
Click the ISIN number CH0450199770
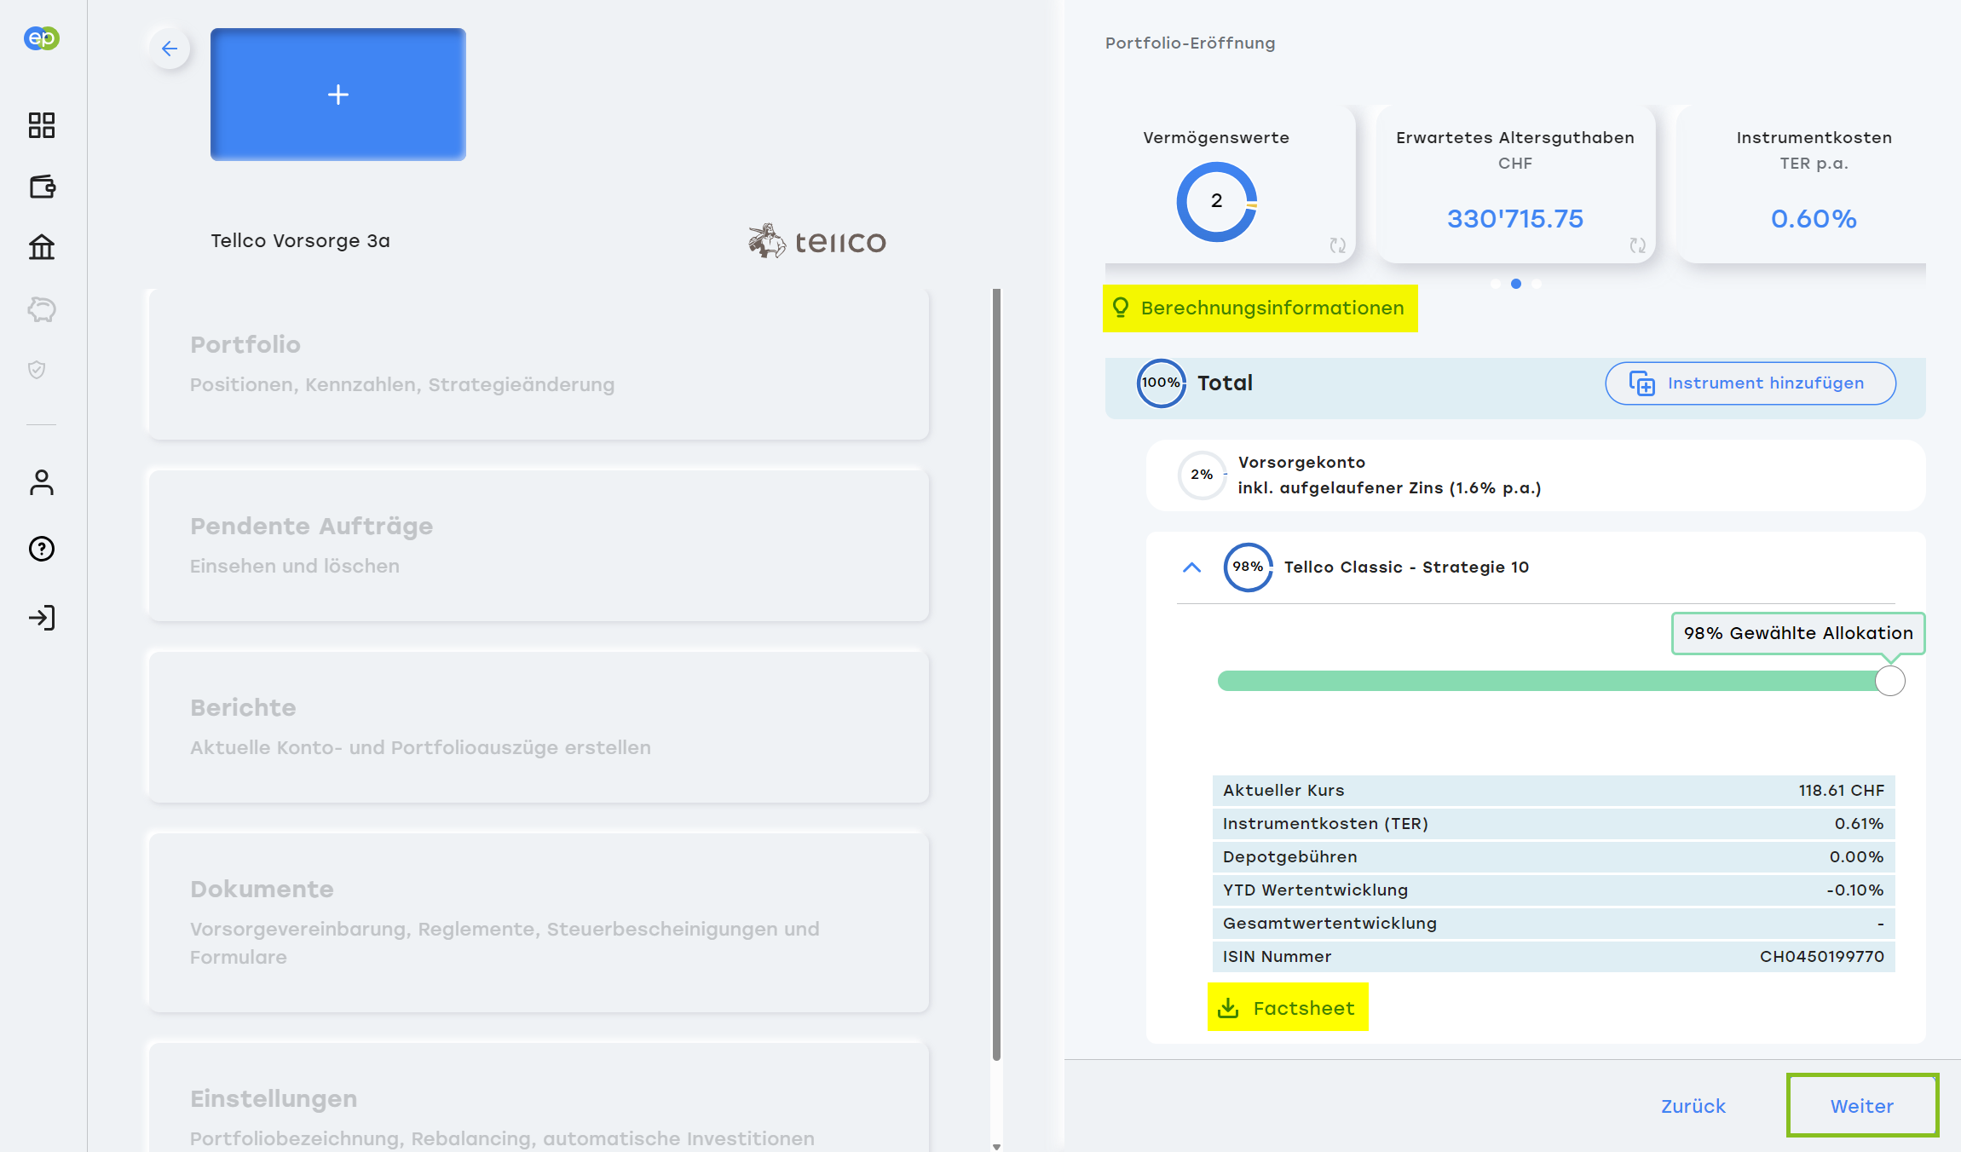point(1822,957)
